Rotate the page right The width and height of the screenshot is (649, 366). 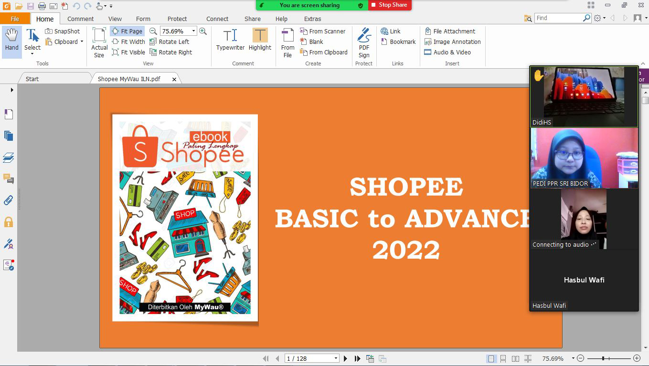click(171, 52)
